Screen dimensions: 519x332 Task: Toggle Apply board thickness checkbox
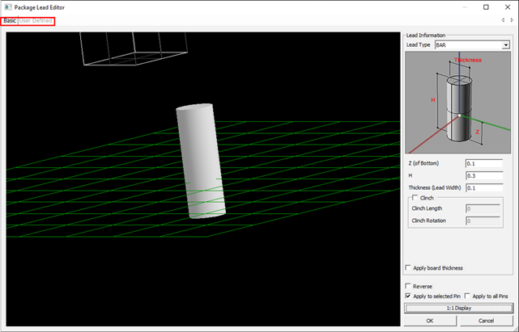pyautogui.click(x=407, y=268)
